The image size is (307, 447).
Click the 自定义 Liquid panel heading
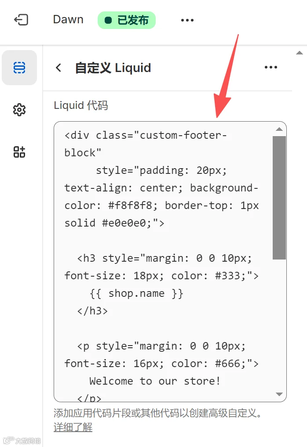pos(113,68)
